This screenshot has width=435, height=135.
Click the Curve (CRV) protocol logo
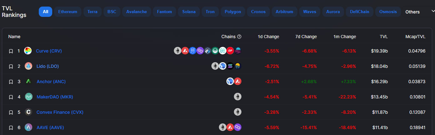28,51
